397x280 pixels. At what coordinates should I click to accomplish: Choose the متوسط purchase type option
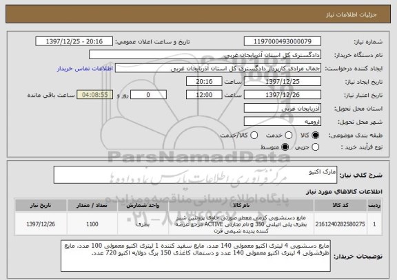click(285, 147)
